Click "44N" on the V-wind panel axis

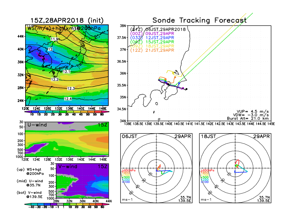pyautogui.click(x=109, y=201)
